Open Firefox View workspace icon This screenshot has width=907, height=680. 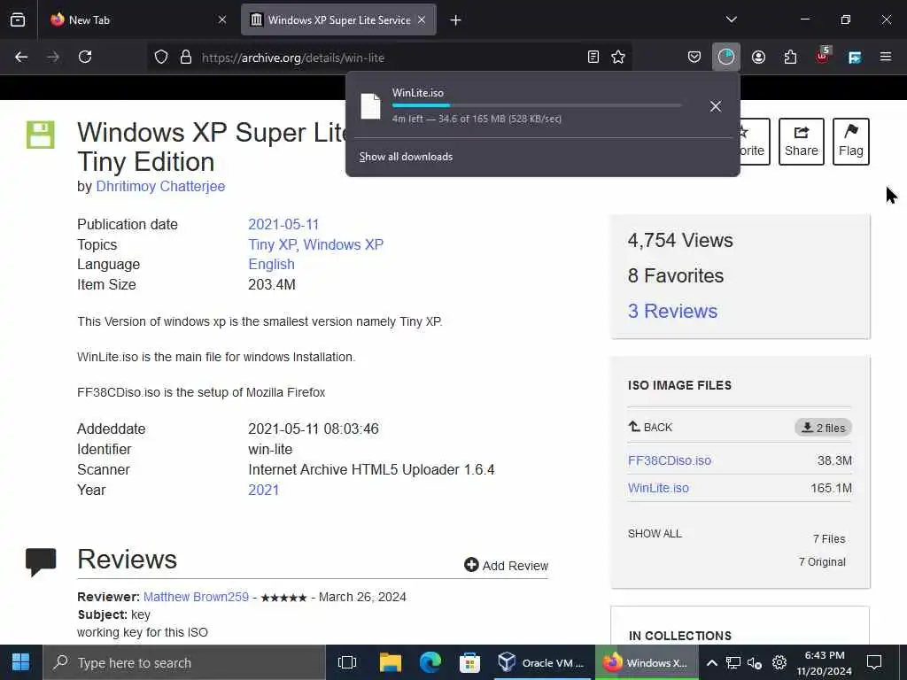click(18, 19)
